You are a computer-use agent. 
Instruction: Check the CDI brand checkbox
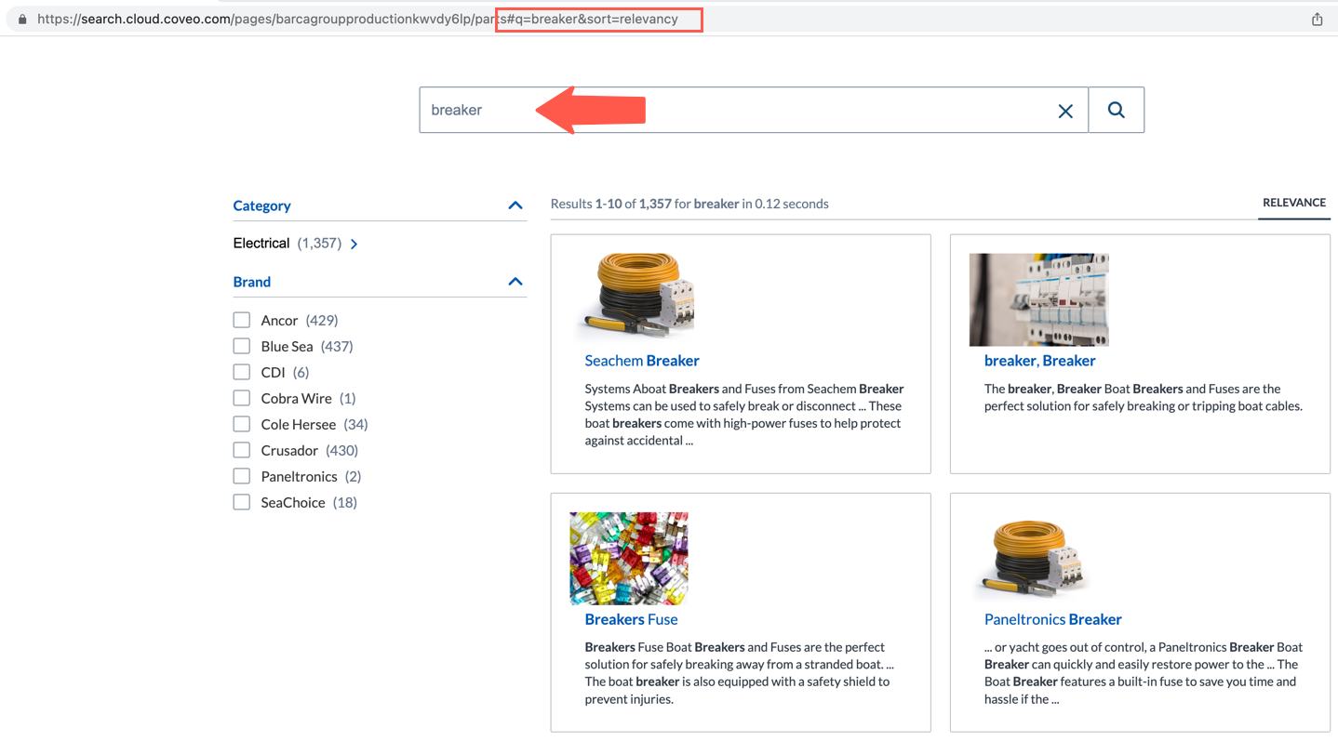(242, 372)
